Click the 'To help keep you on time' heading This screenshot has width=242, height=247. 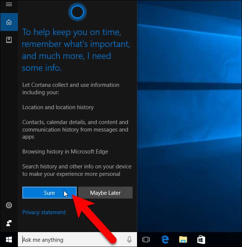pyautogui.click(x=76, y=50)
